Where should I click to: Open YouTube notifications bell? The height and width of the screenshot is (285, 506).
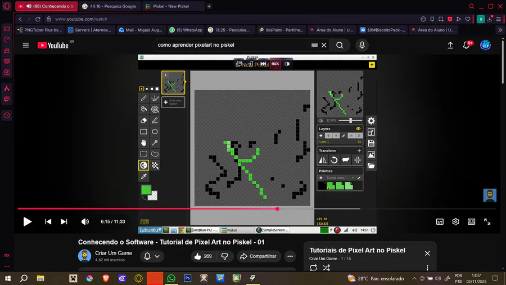[467, 45]
